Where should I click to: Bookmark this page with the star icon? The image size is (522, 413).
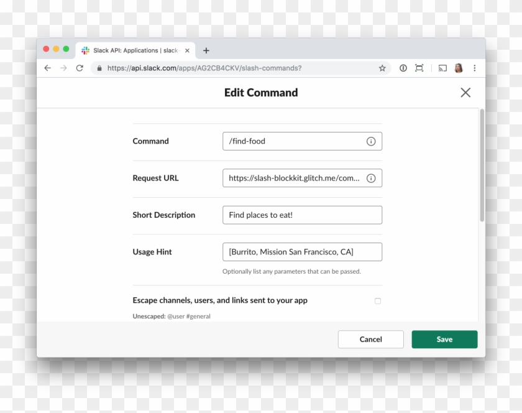coord(382,68)
